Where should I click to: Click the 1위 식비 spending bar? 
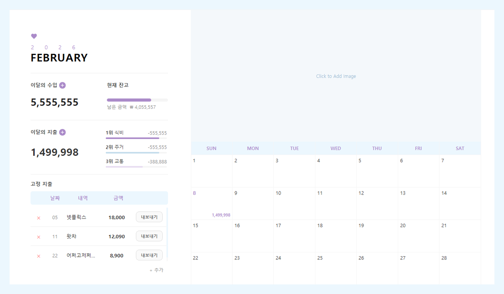click(136, 138)
